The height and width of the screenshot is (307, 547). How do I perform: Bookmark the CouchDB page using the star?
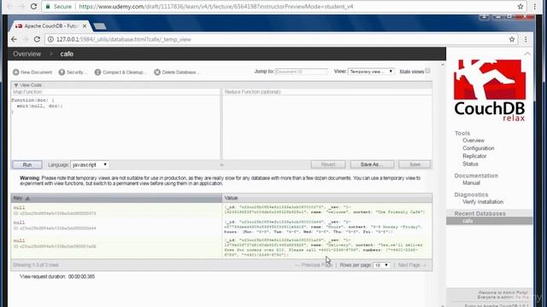(512, 39)
